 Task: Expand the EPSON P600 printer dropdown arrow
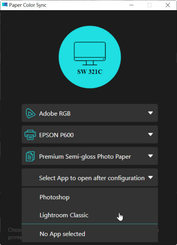[x=150, y=134]
